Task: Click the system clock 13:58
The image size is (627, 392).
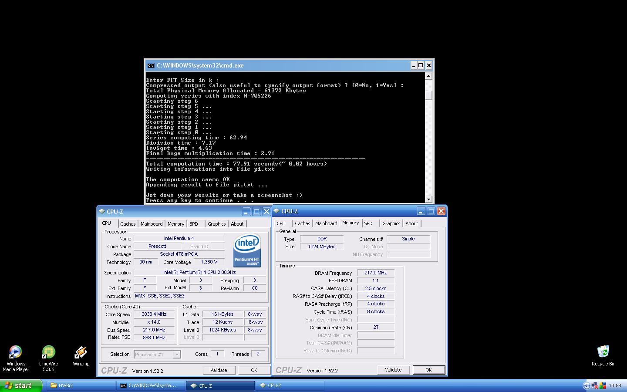Action: tap(615, 385)
